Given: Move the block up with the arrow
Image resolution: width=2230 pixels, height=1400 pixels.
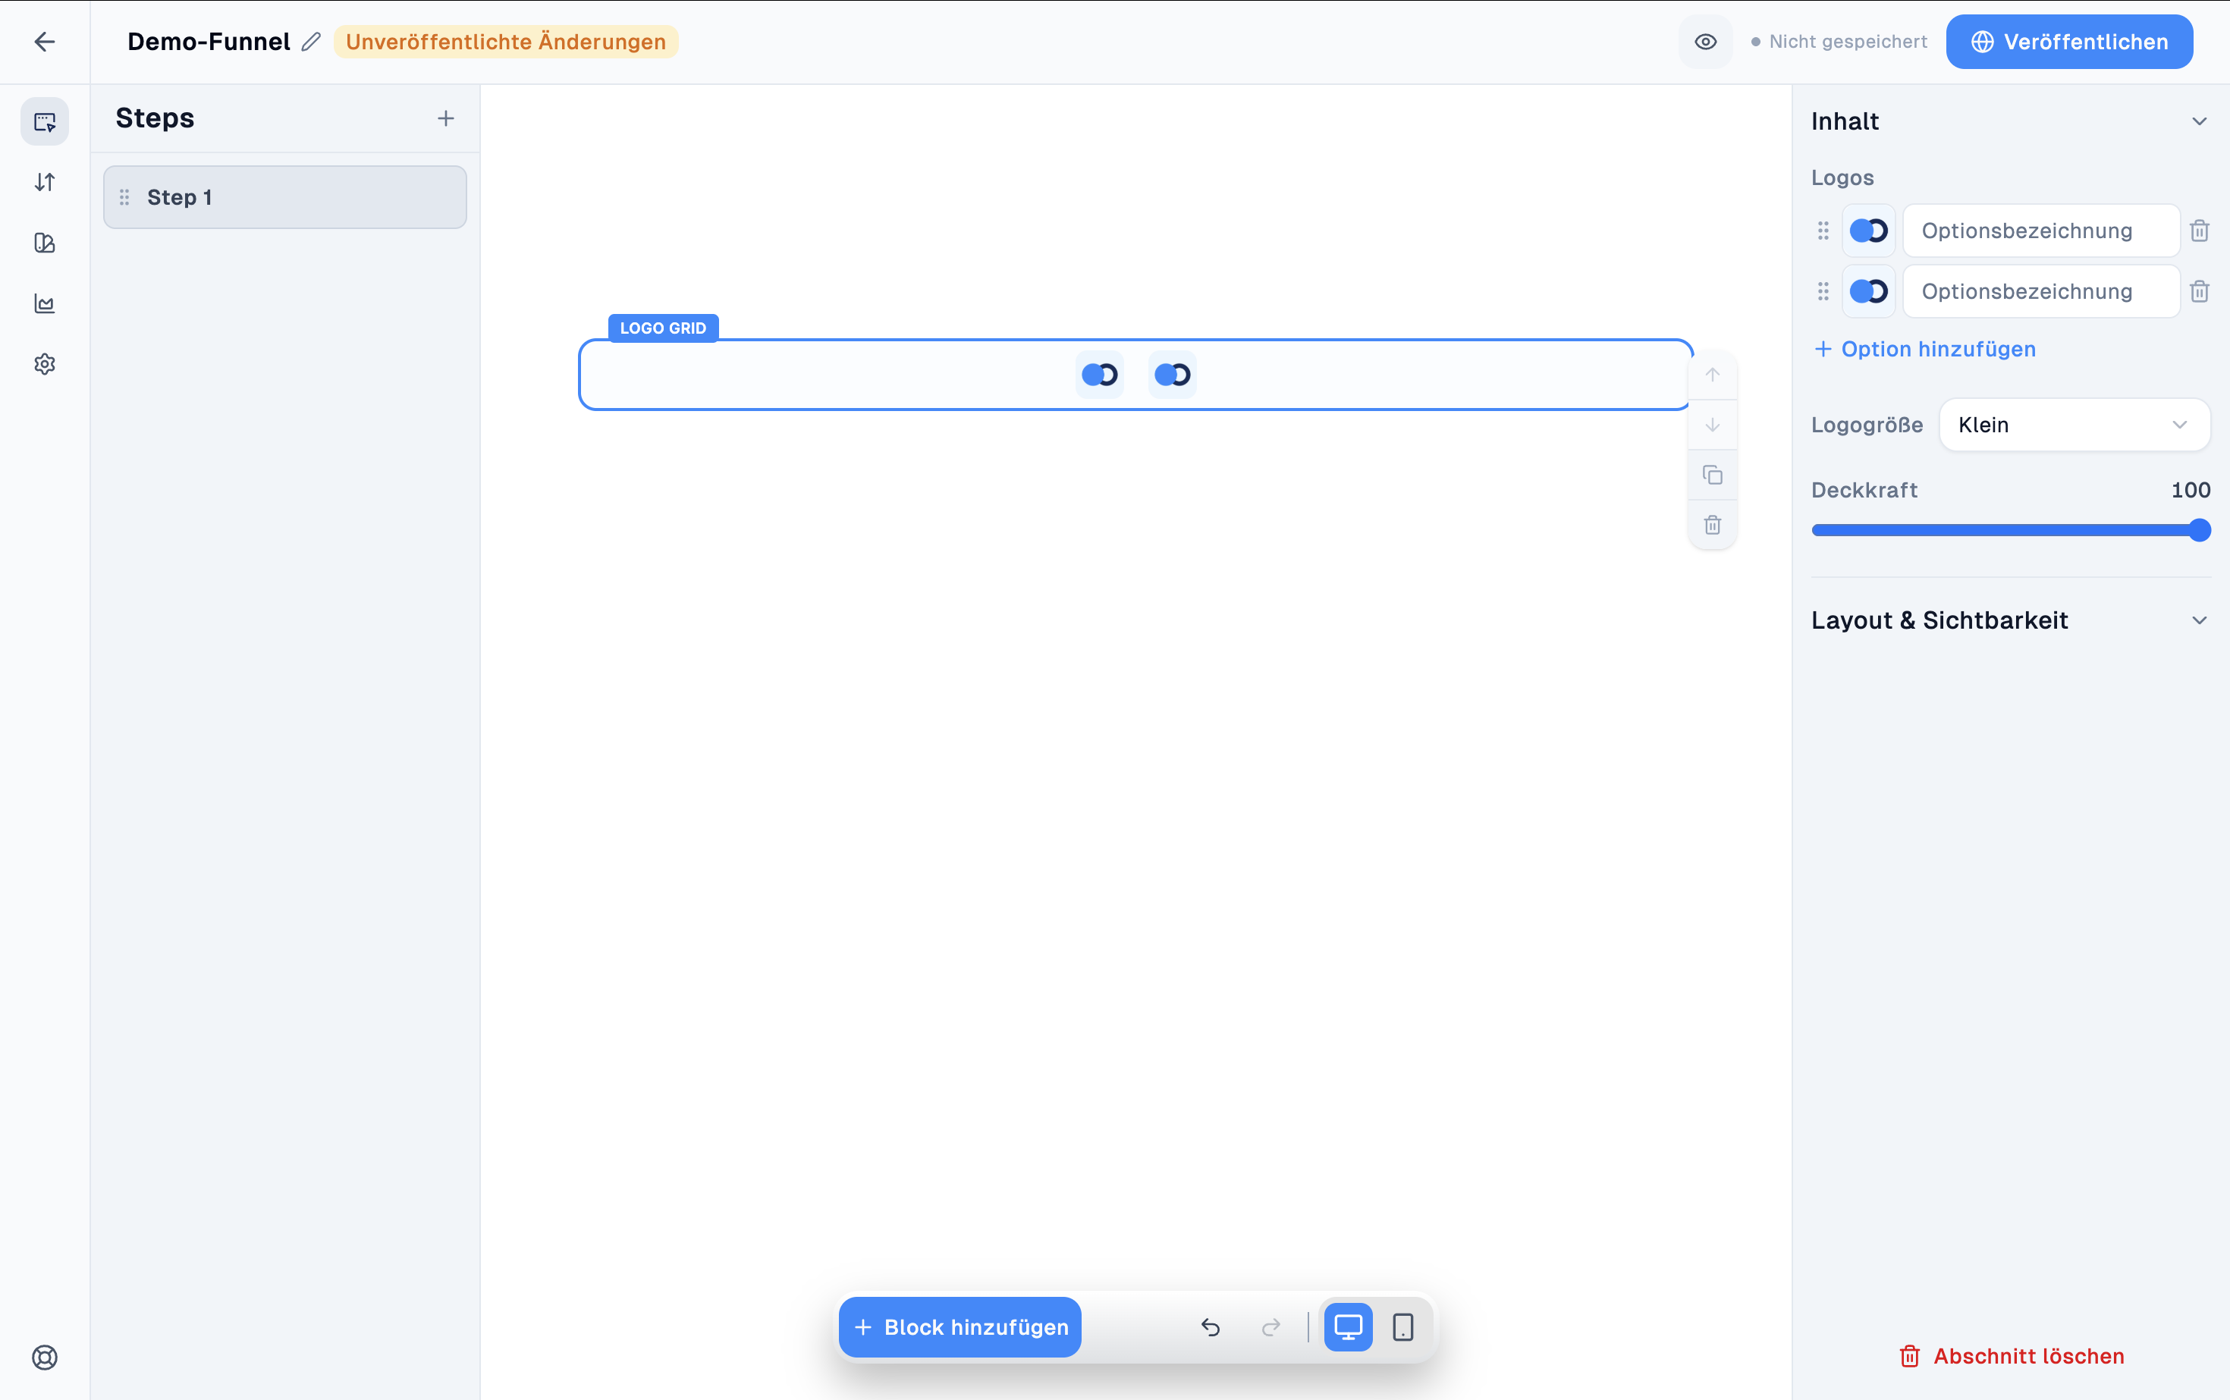Looking at the screenshot, I should 1713,375.
